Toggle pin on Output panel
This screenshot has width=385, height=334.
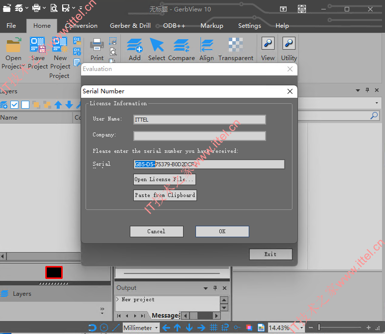click(x=215, y=288)
